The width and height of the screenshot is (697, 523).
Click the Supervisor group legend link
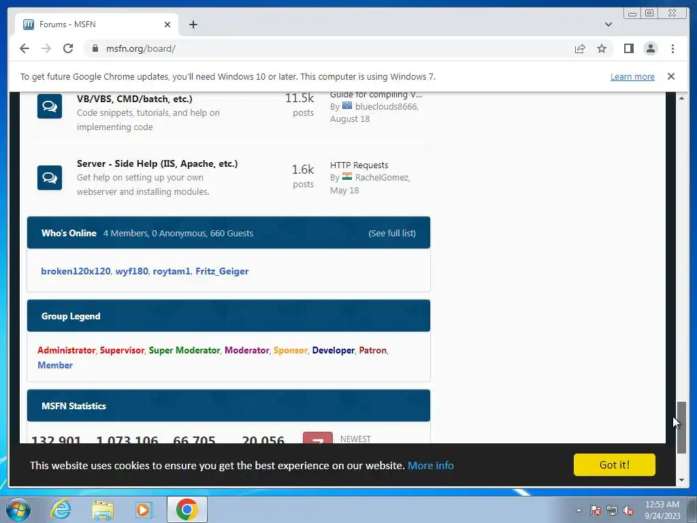(123, 351)
